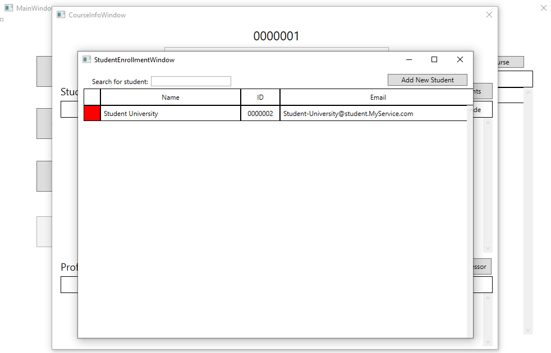Click the Name column header
The image size is (551, 353).
(x=171, y=97)
